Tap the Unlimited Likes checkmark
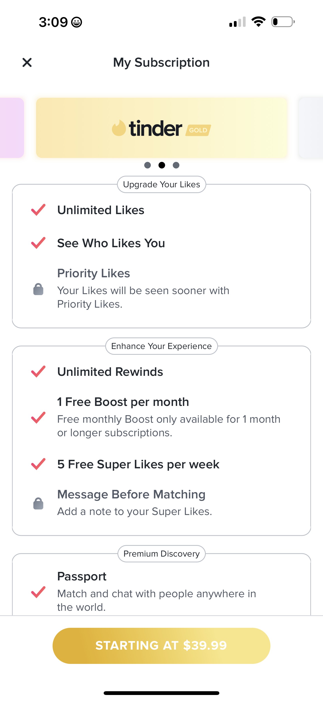This screenshot has width=323, height=701. [x=38, y=210]
